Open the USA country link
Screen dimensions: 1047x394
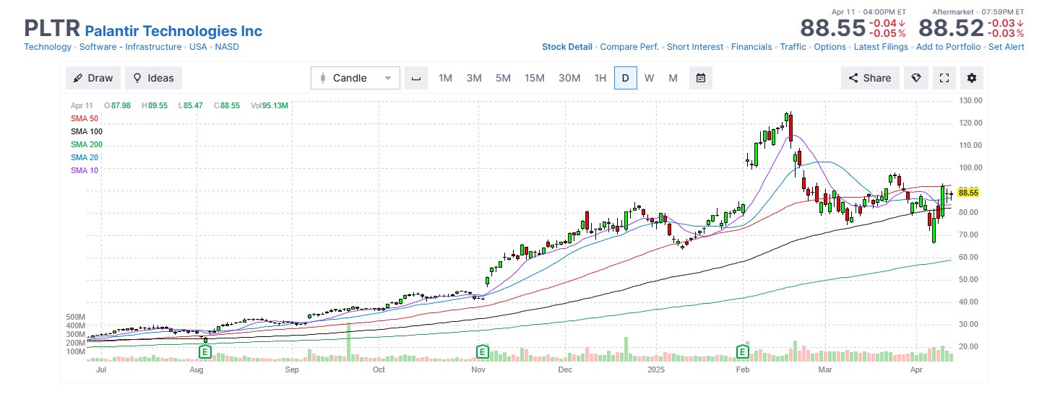(198, 47)
